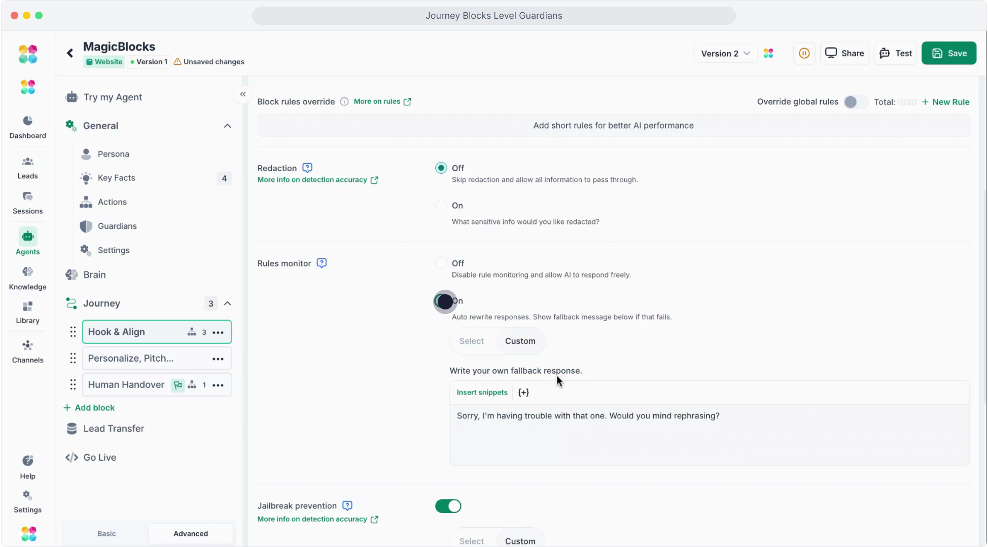Select Rules monitor Off radio option
The image size is (988, 547).
pyautogui.click(x=441, y=263)
